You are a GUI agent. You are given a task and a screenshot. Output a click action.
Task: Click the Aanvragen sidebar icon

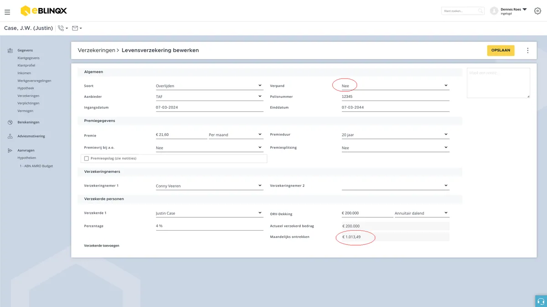(x=10, y=151)
